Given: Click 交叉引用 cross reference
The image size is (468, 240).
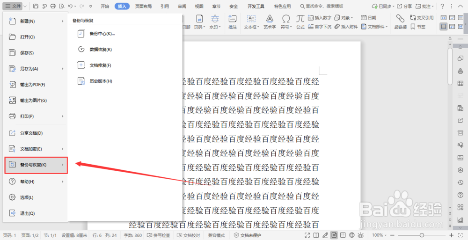Looking at the screenshot, I should 422,18.
